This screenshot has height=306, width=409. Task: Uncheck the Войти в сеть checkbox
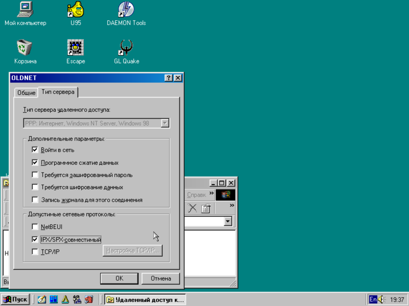pos(35,150)
